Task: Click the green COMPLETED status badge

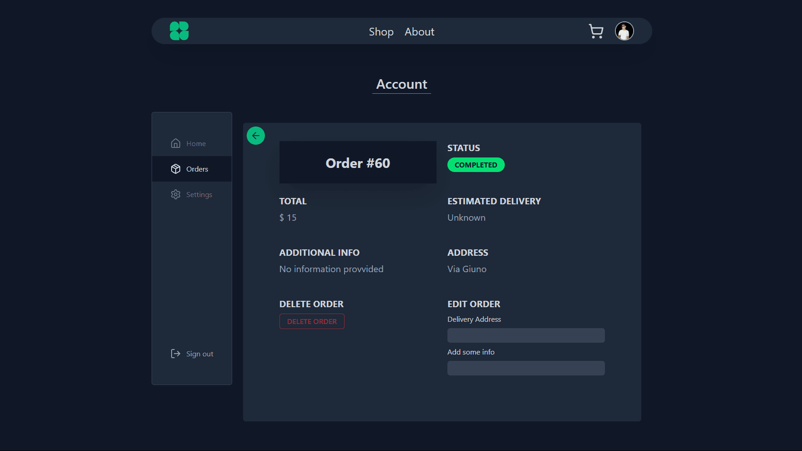Action: tap(476, 165)
